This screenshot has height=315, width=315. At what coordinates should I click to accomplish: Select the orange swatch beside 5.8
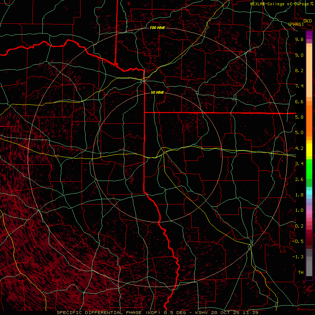(x=309, y=121)
